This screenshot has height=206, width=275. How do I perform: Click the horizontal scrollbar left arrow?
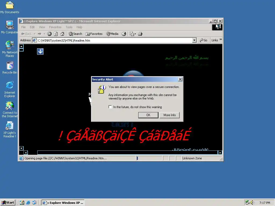coord(26,153)
